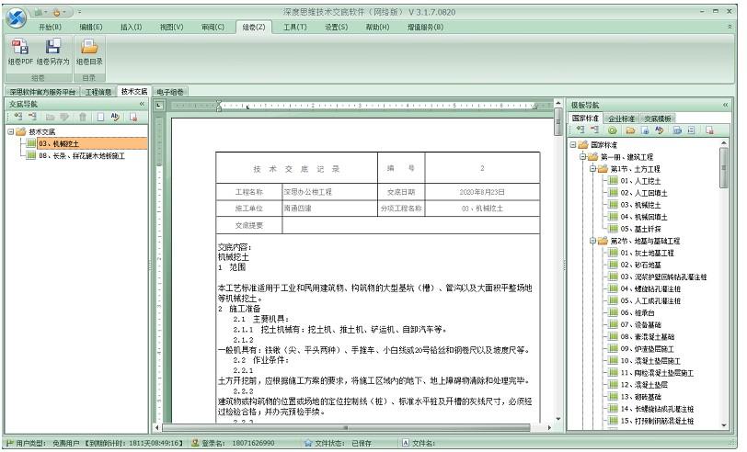The height and width of the screenshot is (452, 747).
Task: Click the document import icon after folder in 模板导航
Action: click(645, 130)
